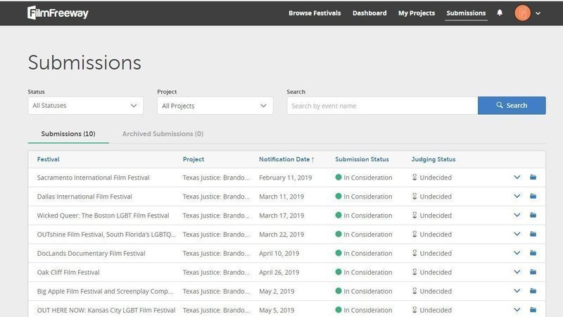The width and height of the screenshot is (563, 317).
Task: Open folder icon for Oak Cliff Film Festival
Action: [x=533, y=272]
